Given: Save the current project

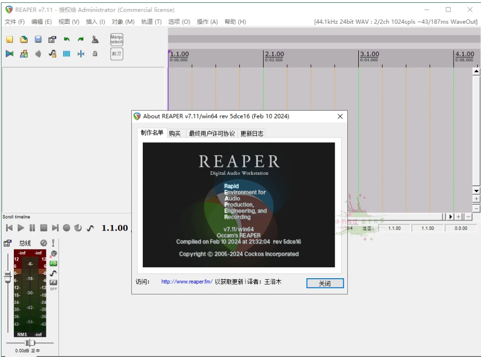Looking at the screenshot, I should (x=38, y=40).
